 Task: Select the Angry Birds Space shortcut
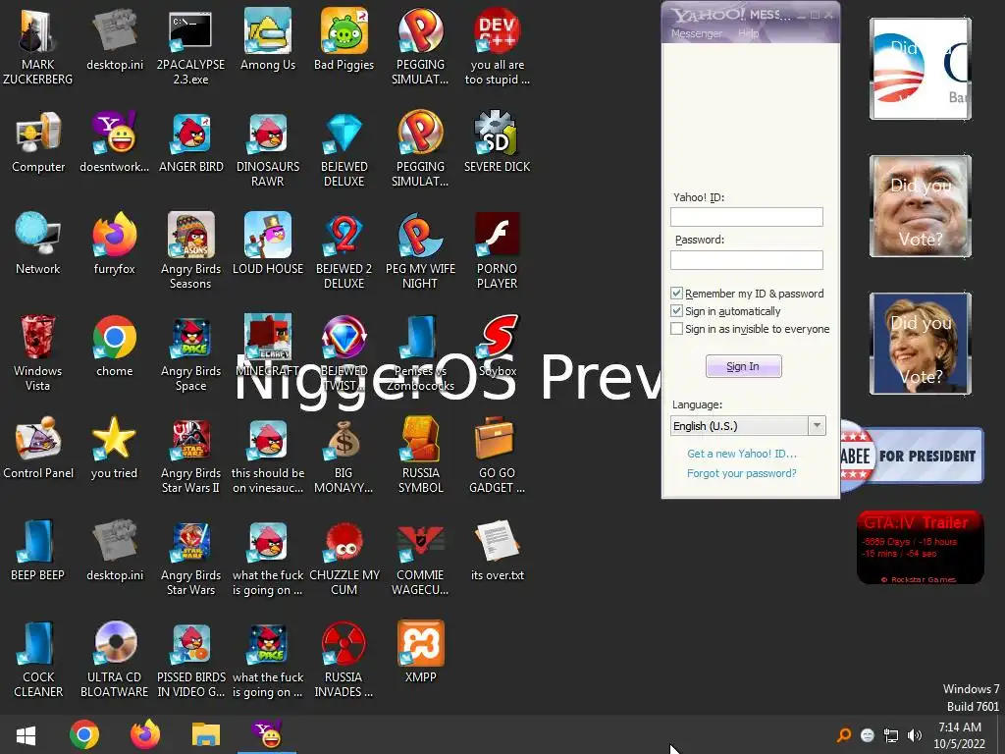tap(191, 352)
